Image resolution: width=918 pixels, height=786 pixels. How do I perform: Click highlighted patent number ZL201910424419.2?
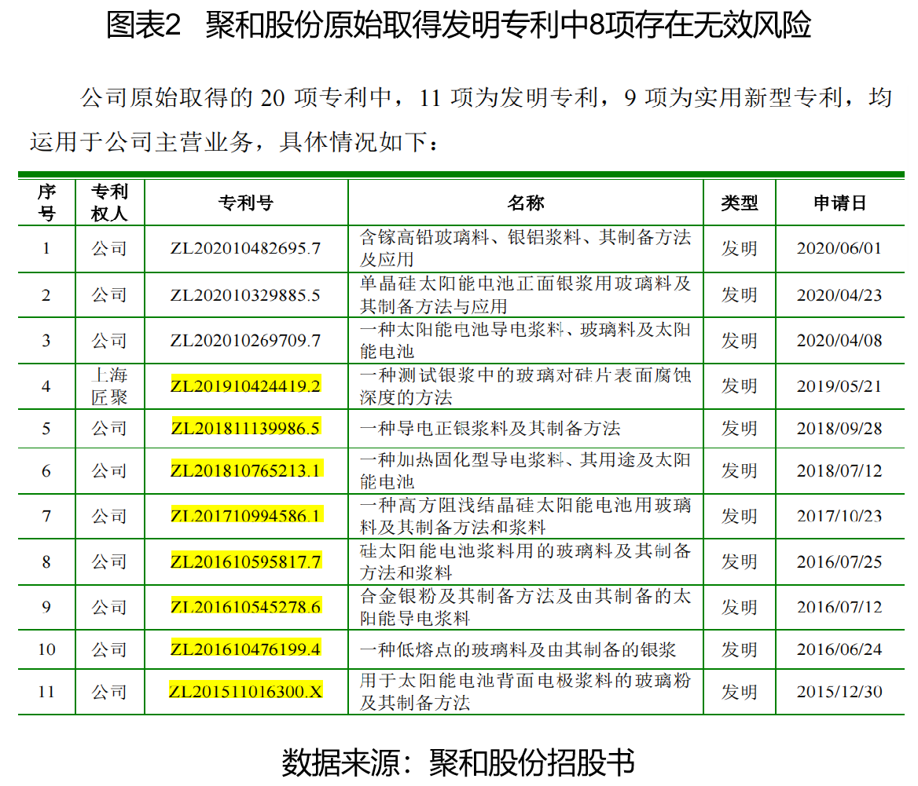coord(245,386)
